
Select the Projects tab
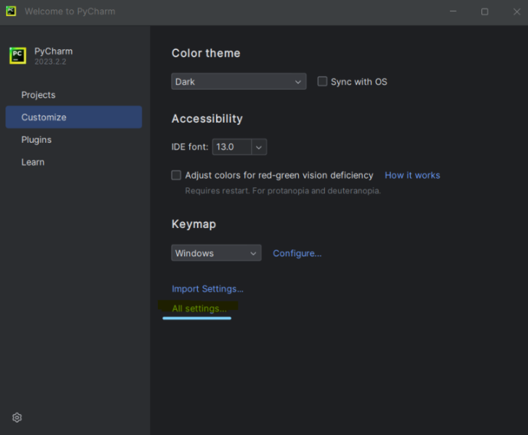pyautogui.click(x=74, y=95)
